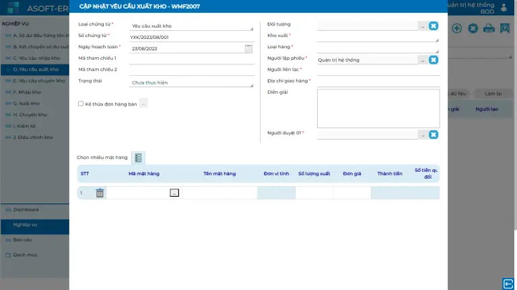Clear the Người duyệt 01 field

pyautogui.click(x=434, y=134)
